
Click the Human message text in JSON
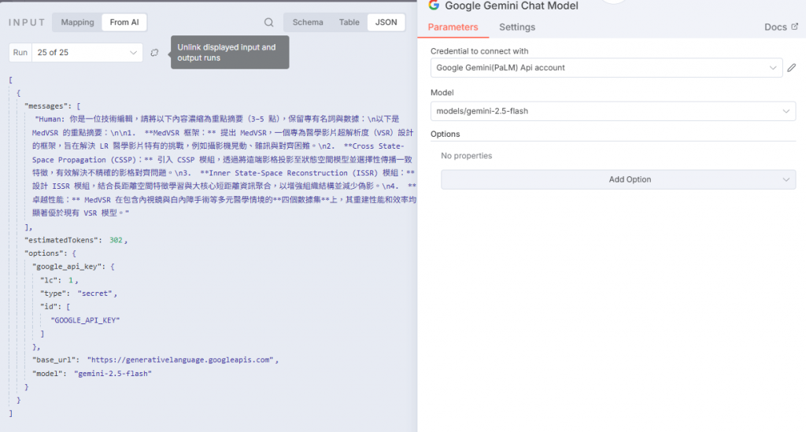click(x=224, y=165)
